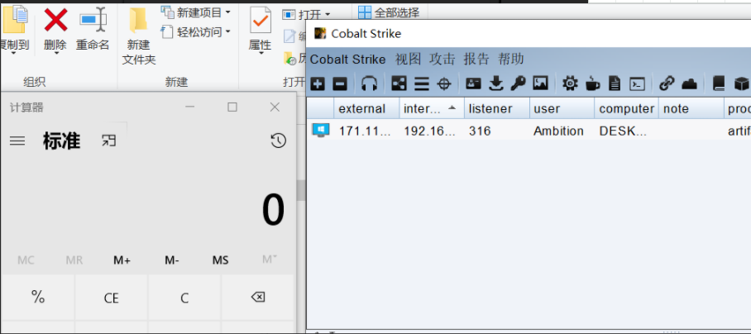Viewport: 751px width, 334px height.
Task: Open the 报告 menu
Action: click(x=476, y=60)
